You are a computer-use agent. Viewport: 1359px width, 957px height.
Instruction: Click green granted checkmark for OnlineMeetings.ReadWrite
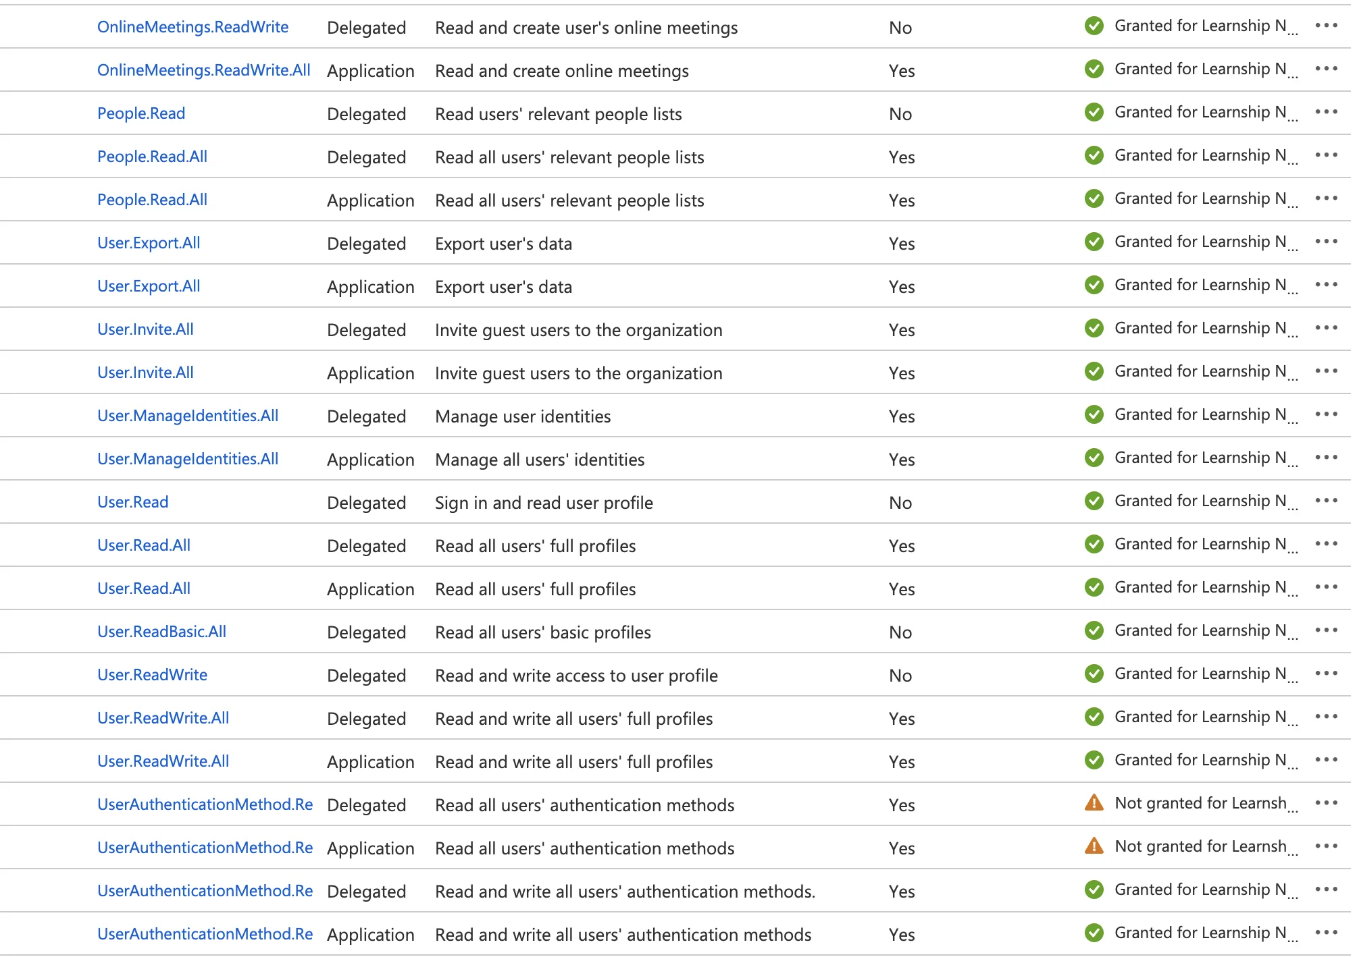[x=1094, y=26]
